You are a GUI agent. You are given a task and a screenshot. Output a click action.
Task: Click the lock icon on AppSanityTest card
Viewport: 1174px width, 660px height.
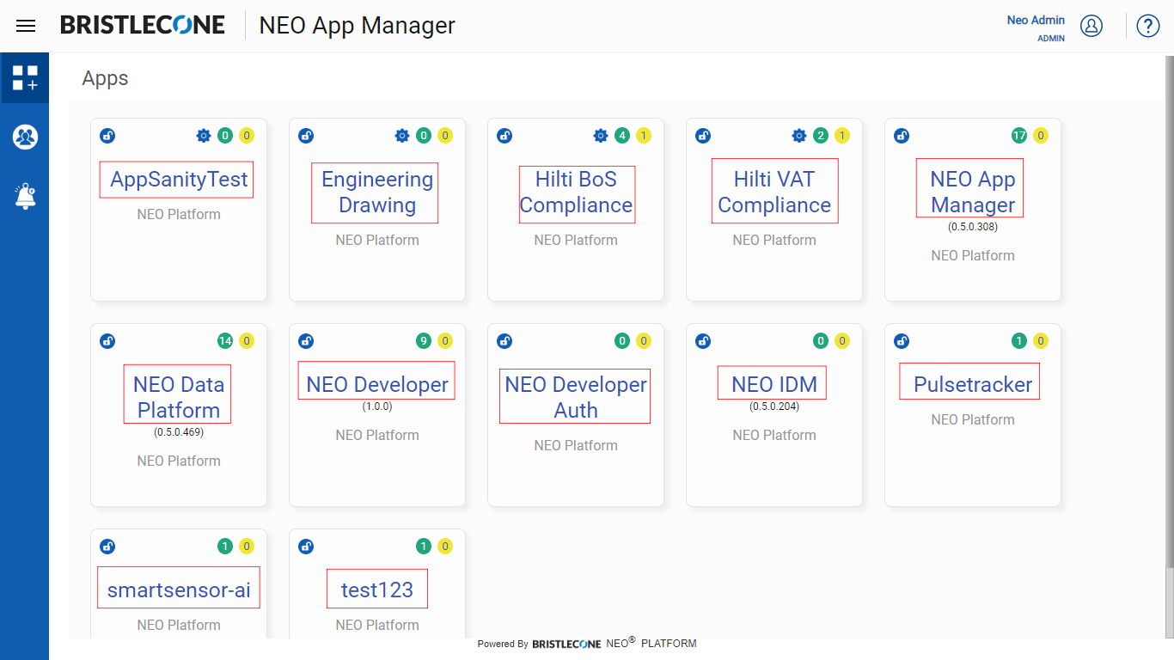pos(107,136)
